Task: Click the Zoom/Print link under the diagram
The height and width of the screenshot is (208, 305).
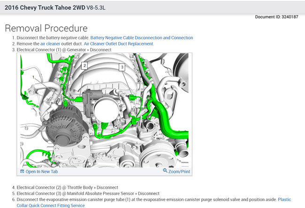Action: pos(179,171)
